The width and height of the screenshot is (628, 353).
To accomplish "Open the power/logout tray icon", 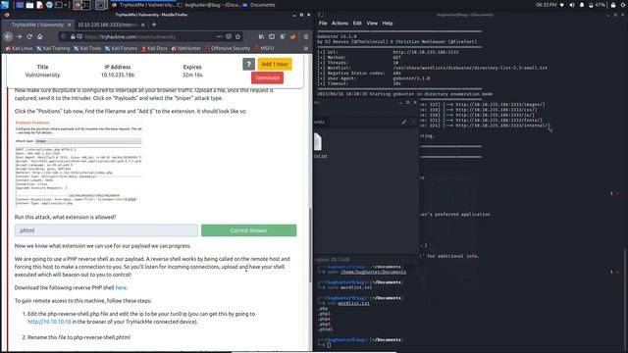I will point(623,5).
